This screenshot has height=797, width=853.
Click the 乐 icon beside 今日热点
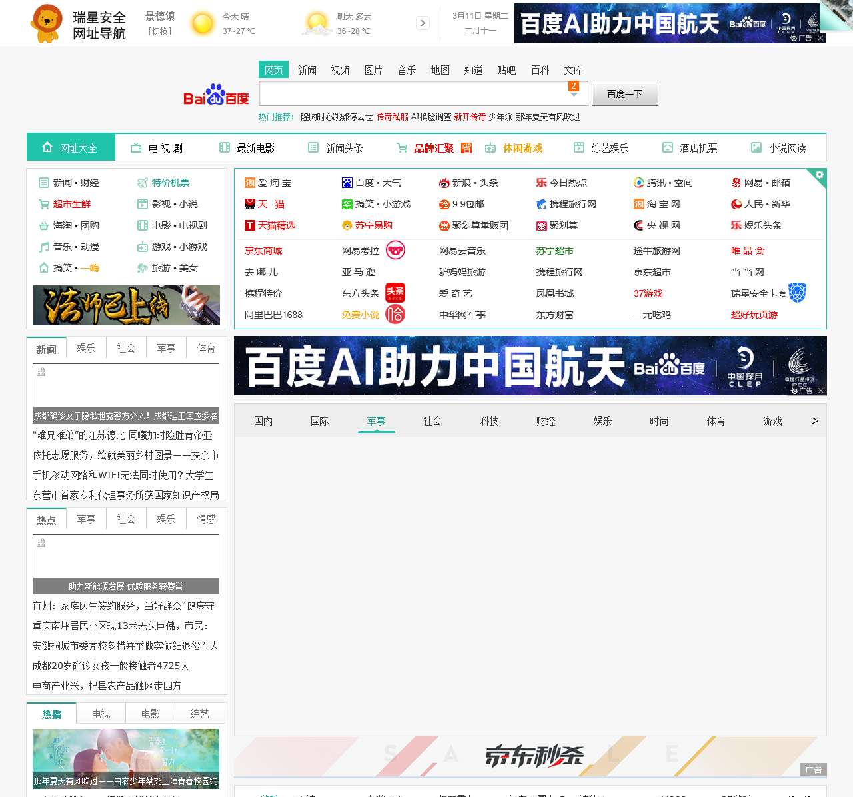point(542,183)
